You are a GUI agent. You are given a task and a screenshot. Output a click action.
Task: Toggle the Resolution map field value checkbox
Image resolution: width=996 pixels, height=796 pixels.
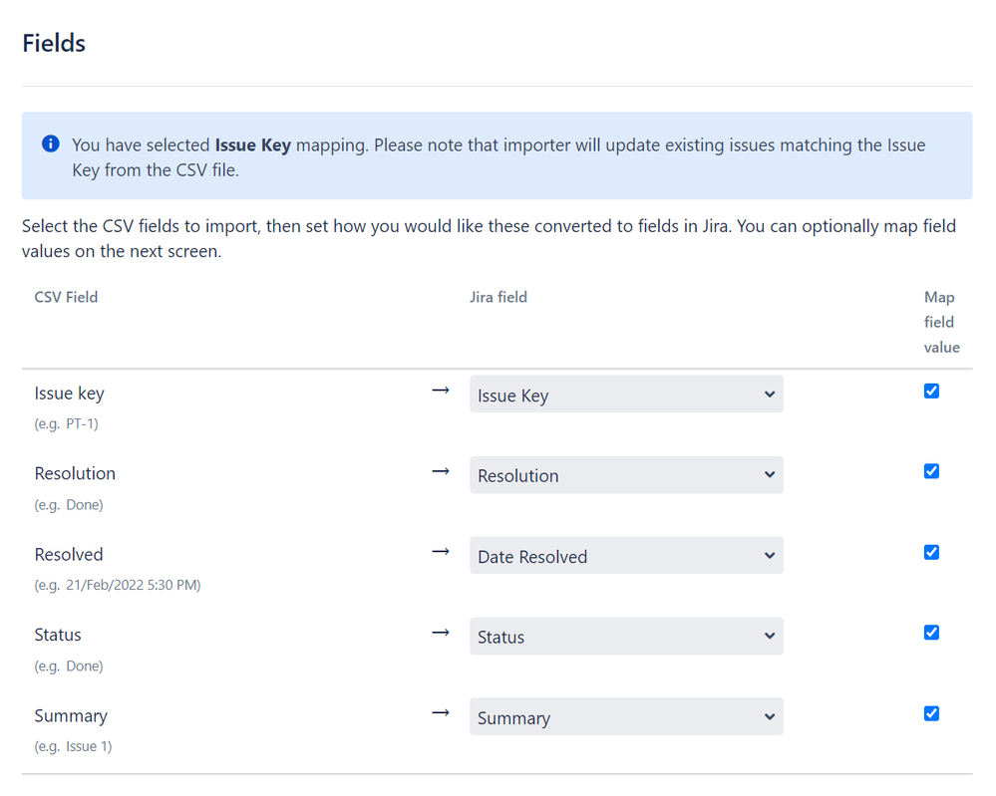[931, 471]
